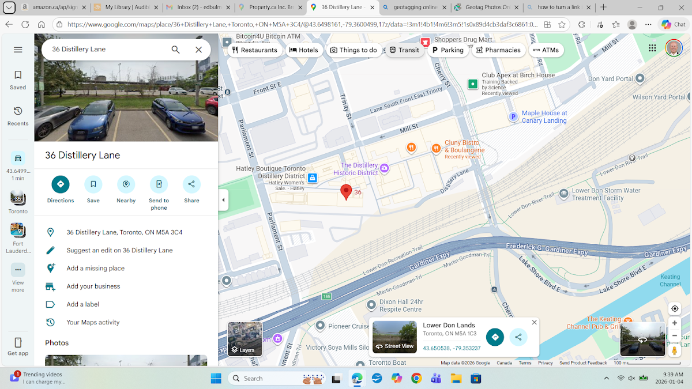Zoom in the map with plus button
Screen dimensions: 692x389
(675, 323)
